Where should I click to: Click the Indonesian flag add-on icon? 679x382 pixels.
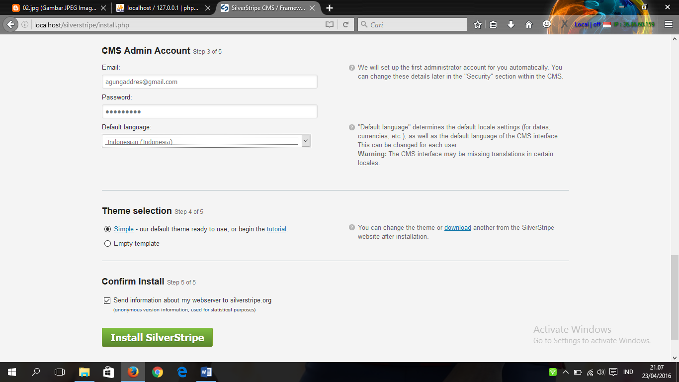point(607,24)
